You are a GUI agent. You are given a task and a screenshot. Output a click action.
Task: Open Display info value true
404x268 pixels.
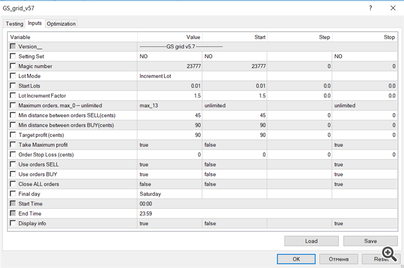tap(170, 223)
